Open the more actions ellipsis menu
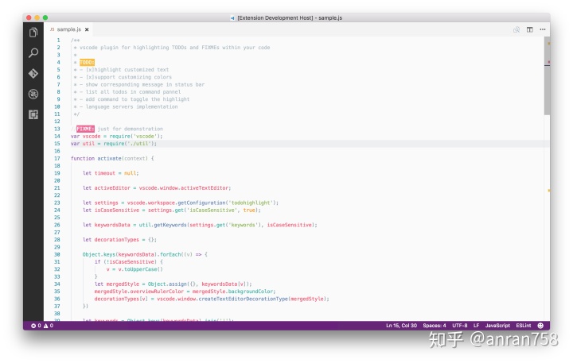 (x=543, y=29)
